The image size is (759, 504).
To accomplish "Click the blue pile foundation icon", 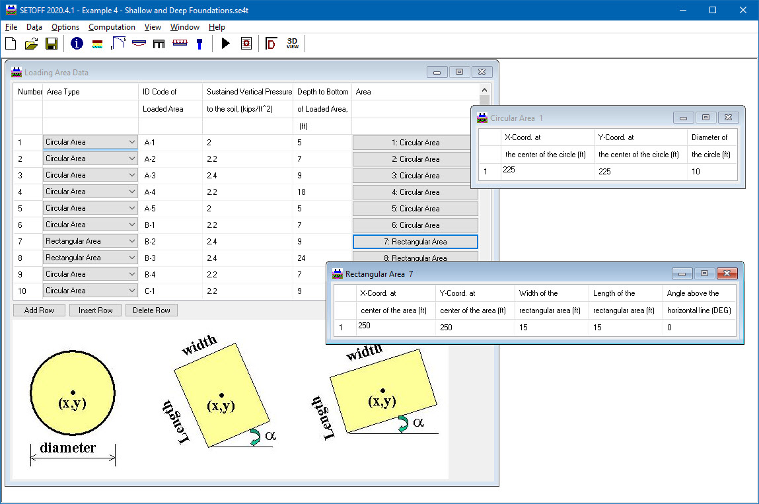I will tap(199, 44).
